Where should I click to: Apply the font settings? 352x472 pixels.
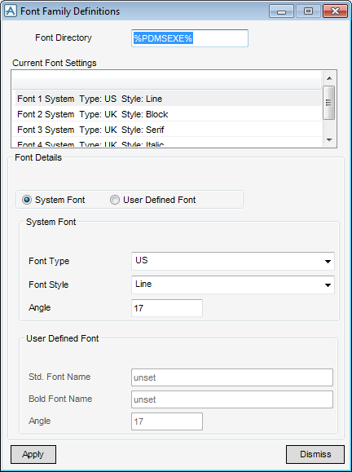pos(33,454)
